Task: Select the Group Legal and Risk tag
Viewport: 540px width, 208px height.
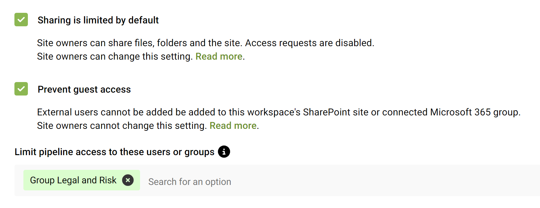Action: [x=73, y=180]
